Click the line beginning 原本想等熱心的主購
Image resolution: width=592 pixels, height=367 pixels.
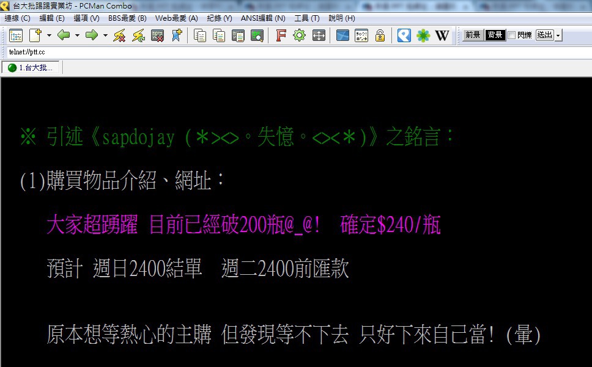point(294,335)
